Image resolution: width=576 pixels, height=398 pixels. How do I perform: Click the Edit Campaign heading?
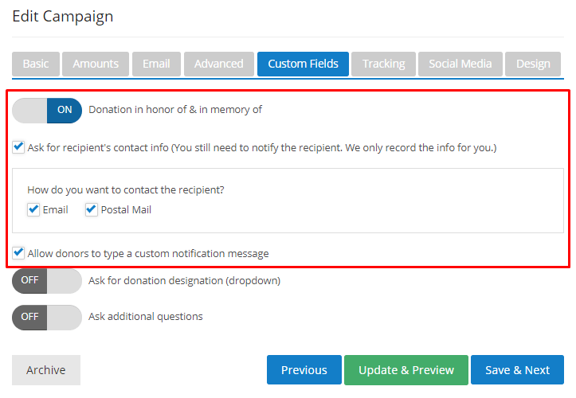click(63, 16)
